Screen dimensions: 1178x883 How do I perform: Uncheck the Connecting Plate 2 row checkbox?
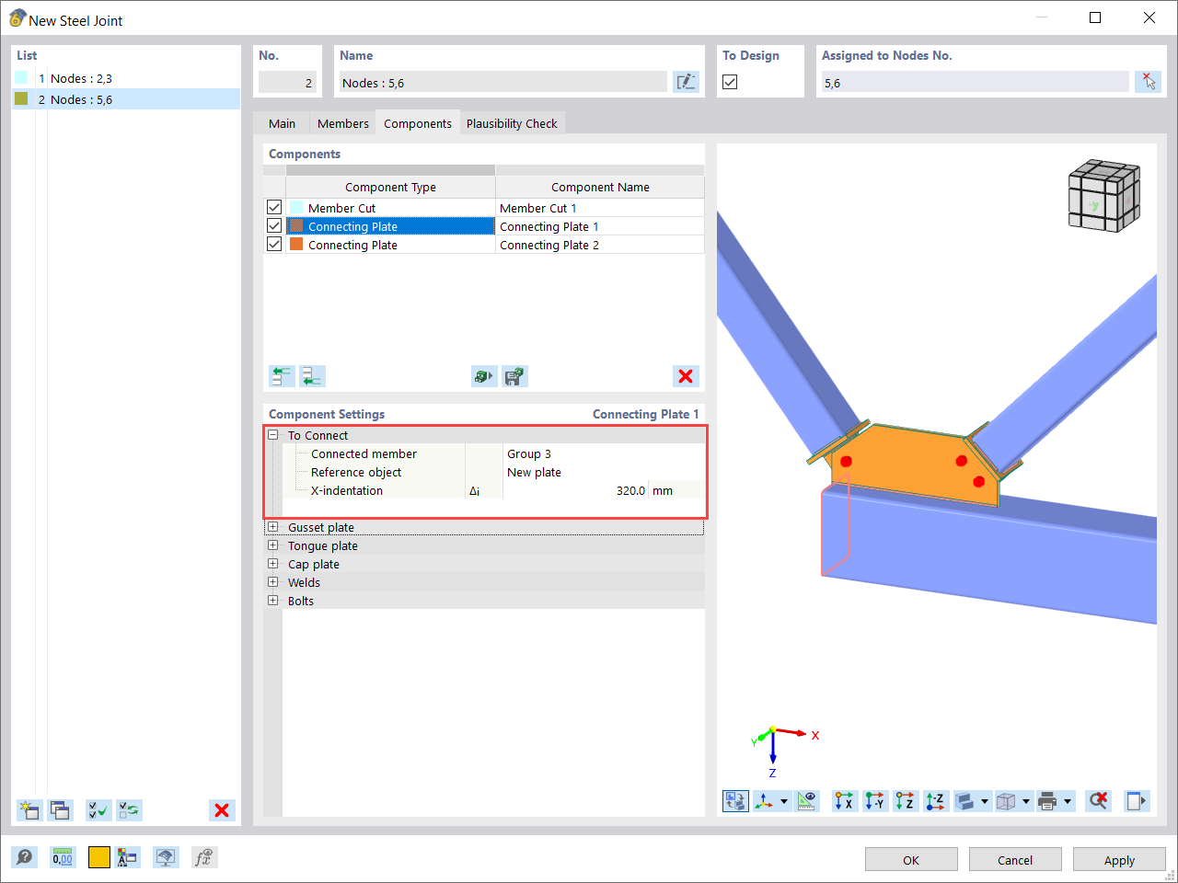tap(274, 245)
